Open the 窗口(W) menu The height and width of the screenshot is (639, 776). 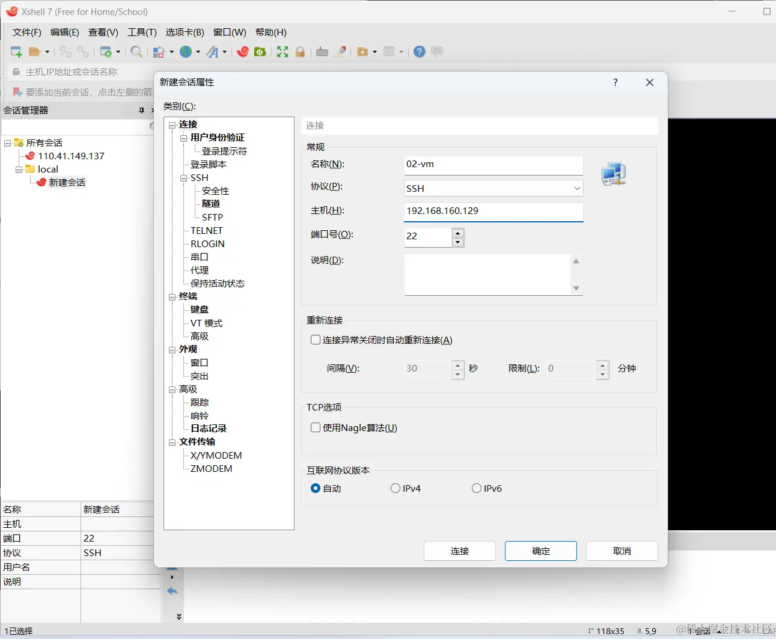tap(230, 32)
